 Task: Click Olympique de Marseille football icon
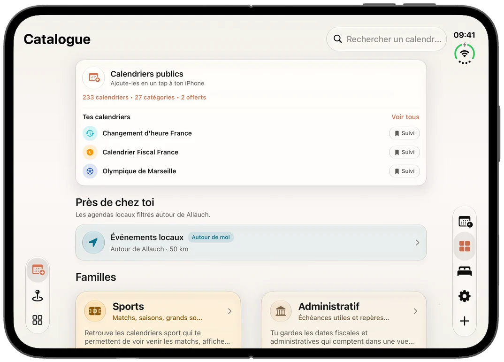[x=90, y=171]
